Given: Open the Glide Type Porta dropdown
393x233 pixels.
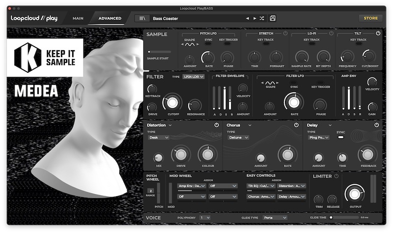Looking at the screenshot, I should 275,217.
